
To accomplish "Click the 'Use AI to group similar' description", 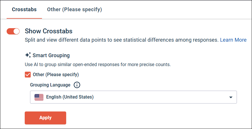I will coord(98,64).
